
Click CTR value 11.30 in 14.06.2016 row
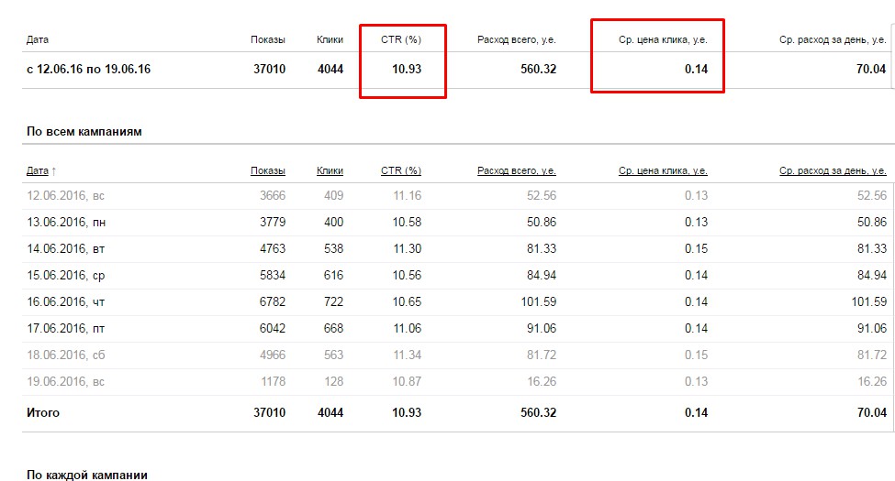point(407,249)
